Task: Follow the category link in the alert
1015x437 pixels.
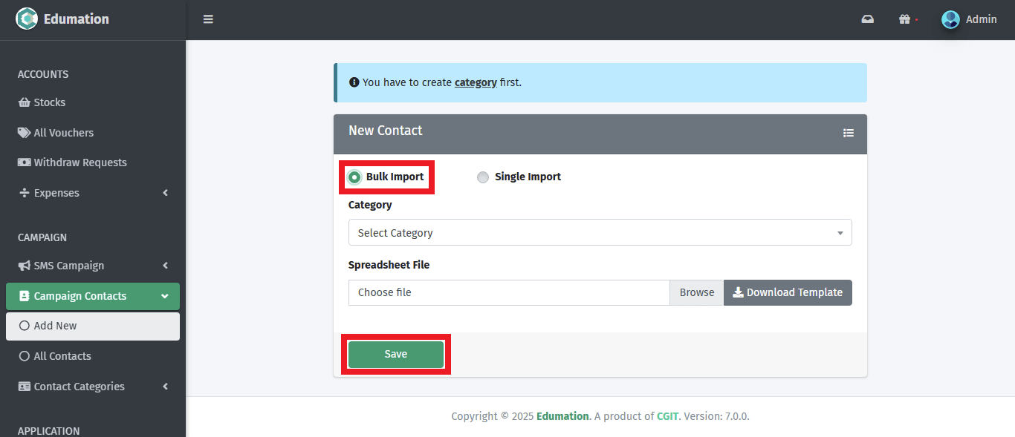Action: (476, 82)
